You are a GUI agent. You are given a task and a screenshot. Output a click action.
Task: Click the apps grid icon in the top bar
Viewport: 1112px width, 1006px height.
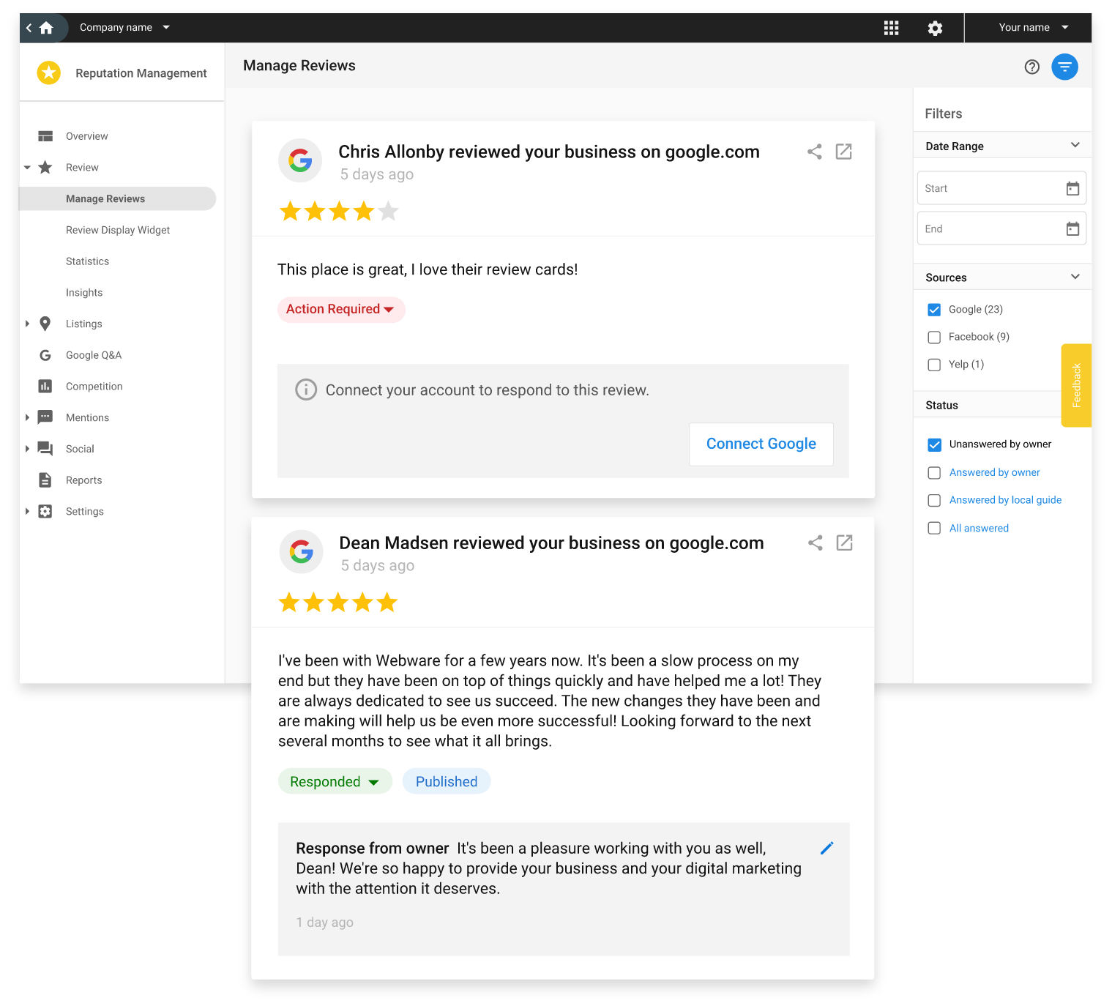point(891,27)
